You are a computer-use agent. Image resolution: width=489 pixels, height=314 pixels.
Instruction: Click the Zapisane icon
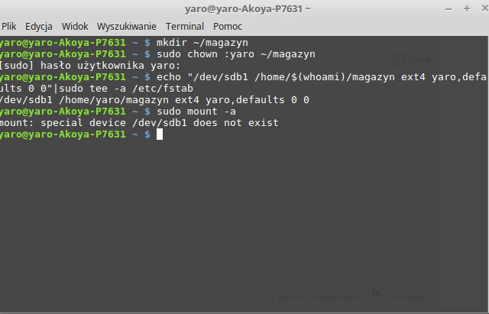coord(377,294)
